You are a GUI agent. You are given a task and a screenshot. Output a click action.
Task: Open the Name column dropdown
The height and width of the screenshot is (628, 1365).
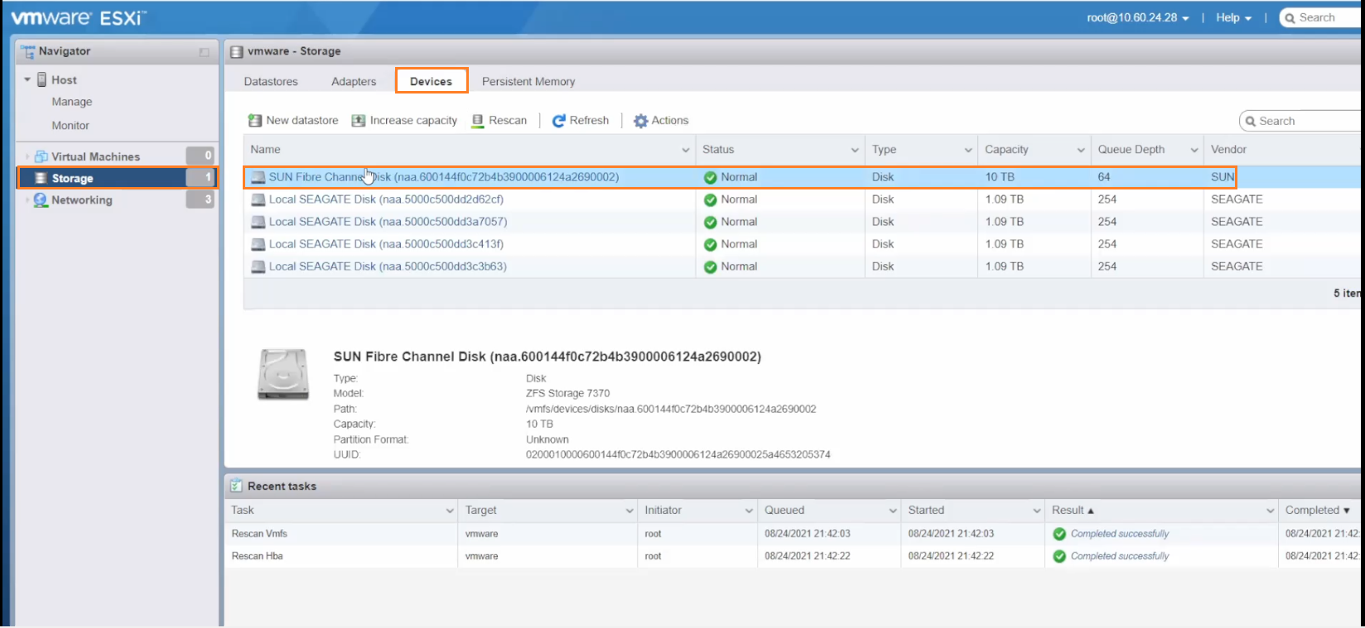tap(686, 150)
